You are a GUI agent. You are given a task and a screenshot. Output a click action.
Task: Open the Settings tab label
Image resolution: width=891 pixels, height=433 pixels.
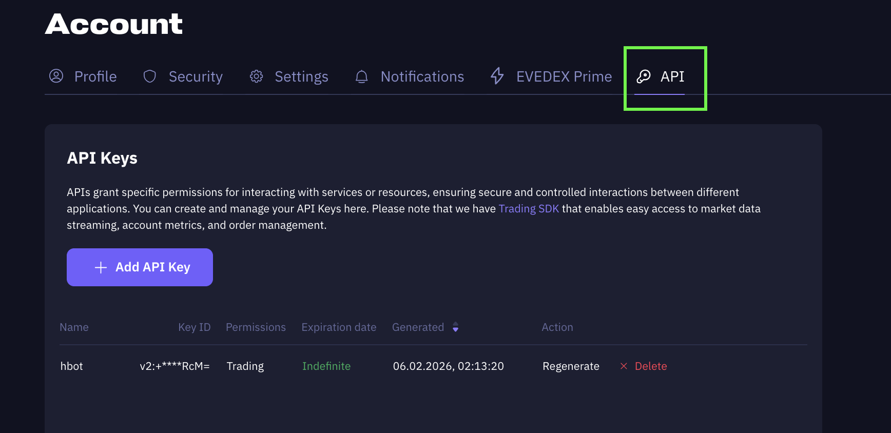301,76
